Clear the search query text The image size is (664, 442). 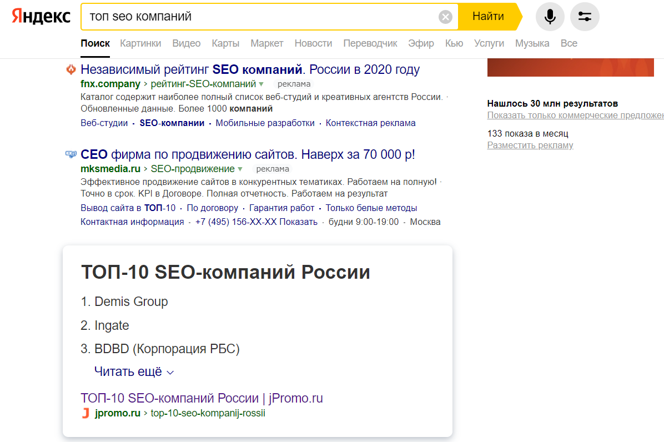click(x=445, y=17)
